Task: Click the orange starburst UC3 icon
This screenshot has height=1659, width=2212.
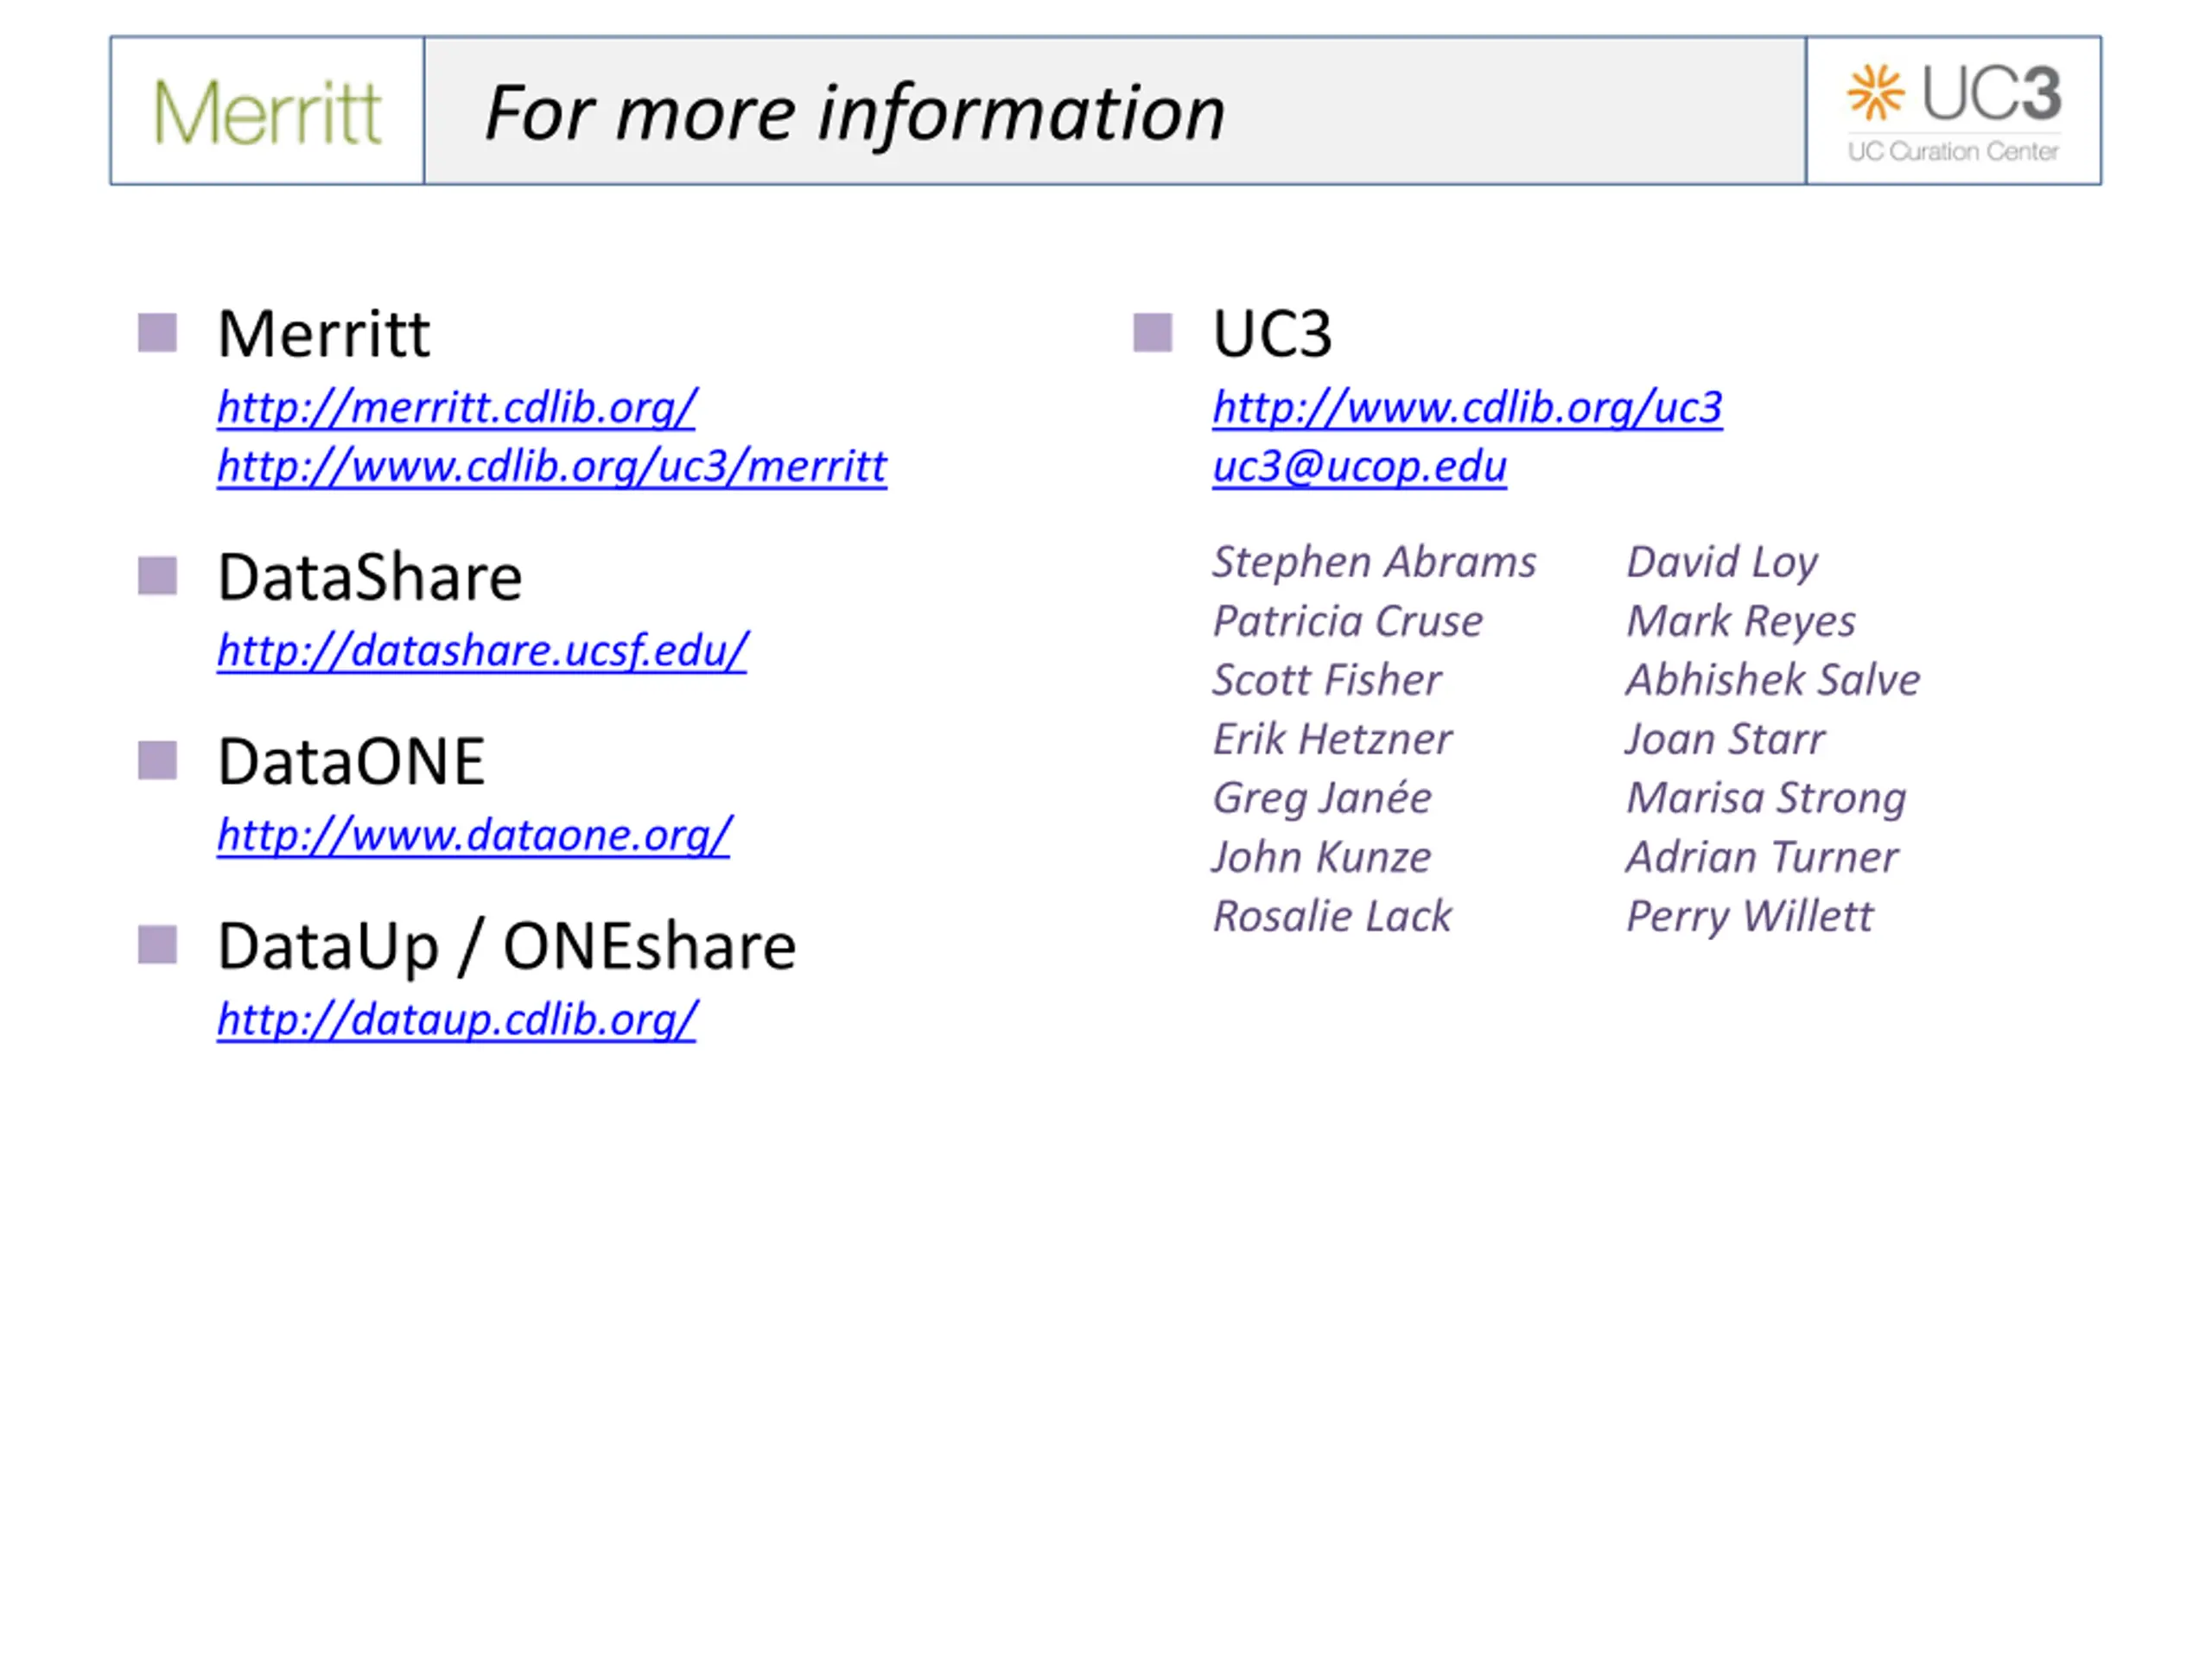Action: 1875,92
